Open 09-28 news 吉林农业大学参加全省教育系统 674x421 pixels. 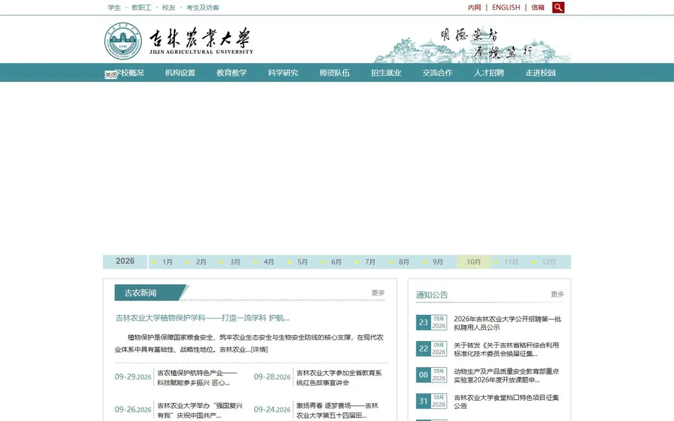tap(338, 377)
